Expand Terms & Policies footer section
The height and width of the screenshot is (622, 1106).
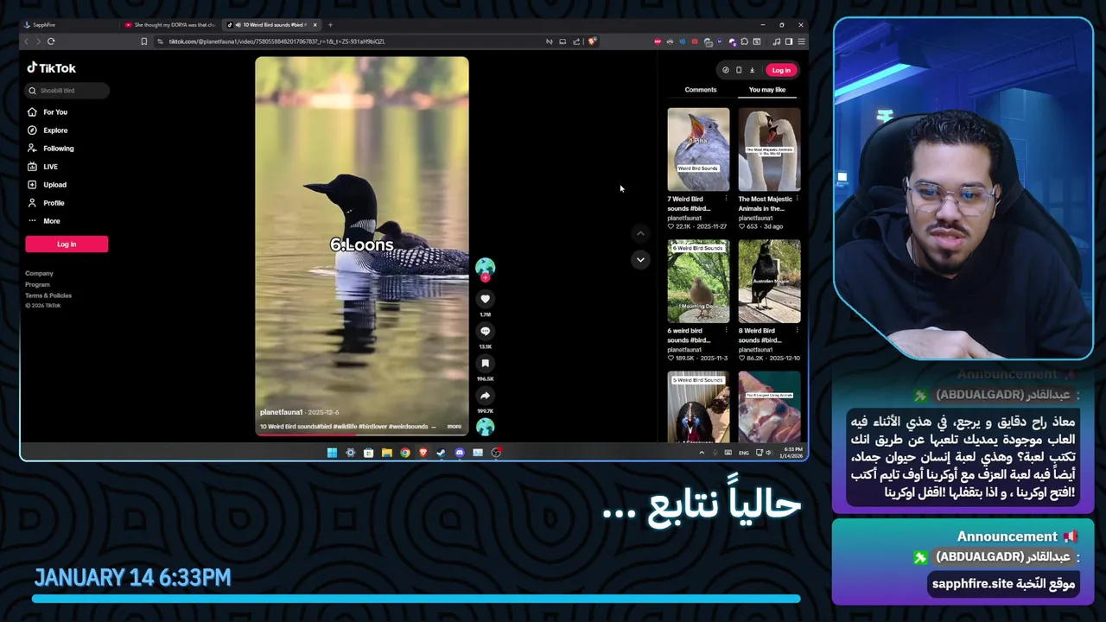point(48,295)
